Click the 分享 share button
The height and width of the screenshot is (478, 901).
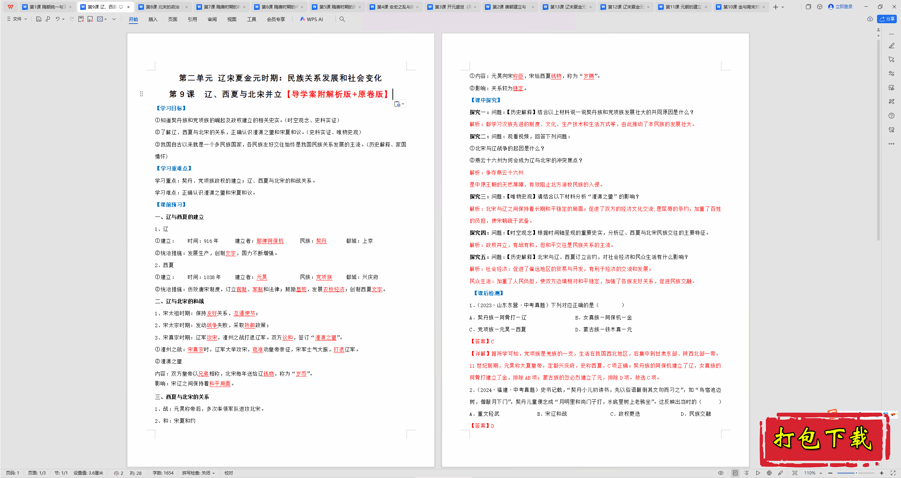point(887,19)
